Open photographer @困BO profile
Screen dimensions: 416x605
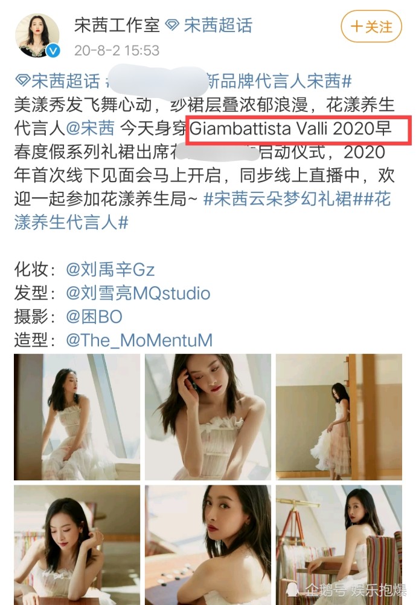pos(94,317)
